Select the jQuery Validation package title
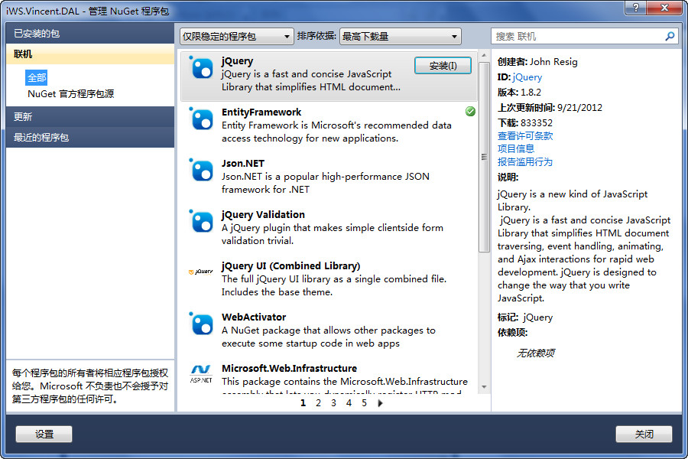This screenshot has height=459, width=688. tap(263, 215)
